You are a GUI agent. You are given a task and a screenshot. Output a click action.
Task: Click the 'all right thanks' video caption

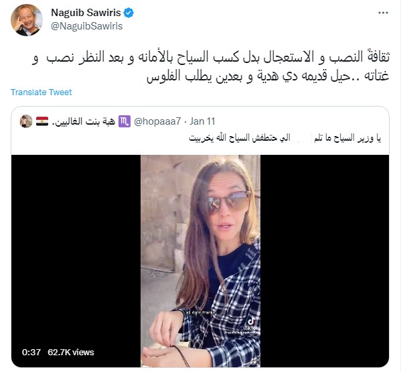[201, 312]
